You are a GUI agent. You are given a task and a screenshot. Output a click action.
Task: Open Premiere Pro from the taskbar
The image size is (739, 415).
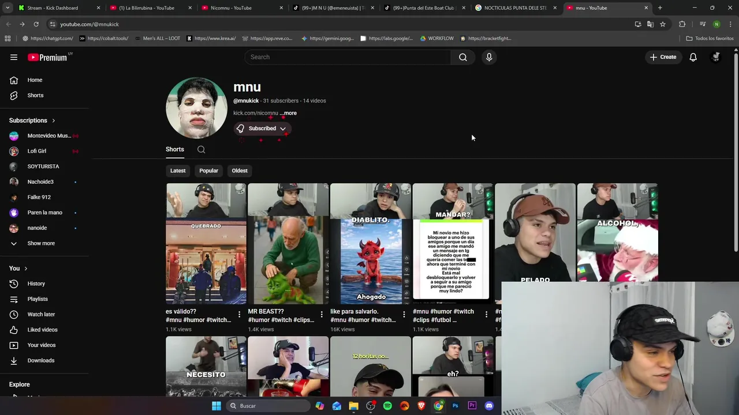tap(472, 406)
